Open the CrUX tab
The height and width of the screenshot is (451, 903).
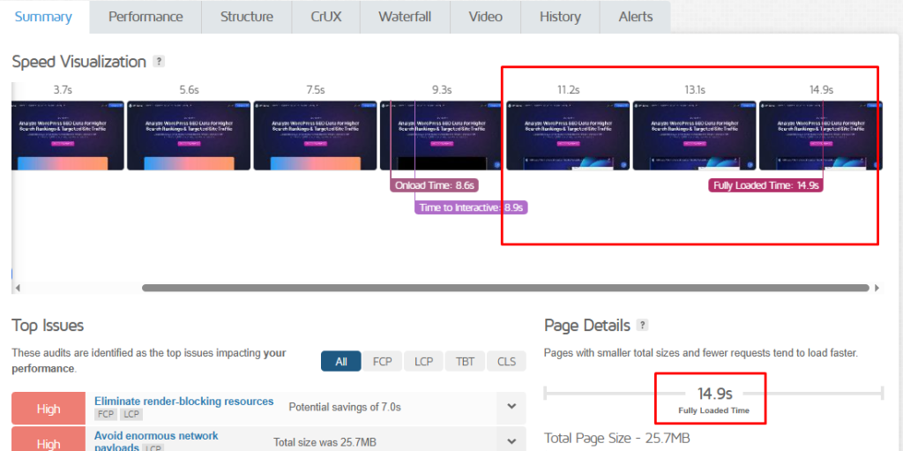click(x=326, y=17)
